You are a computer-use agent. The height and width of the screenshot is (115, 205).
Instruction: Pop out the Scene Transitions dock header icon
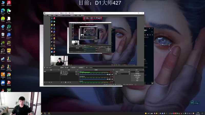pyautogui.click(x=129, y=70)
